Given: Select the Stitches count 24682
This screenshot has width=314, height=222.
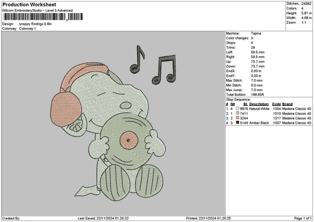Looking at the screenshot, I should coord(306,4).
